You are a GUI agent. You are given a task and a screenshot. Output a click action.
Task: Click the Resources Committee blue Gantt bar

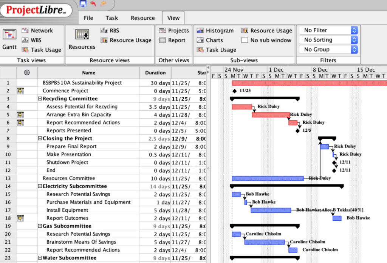point(268,178)
